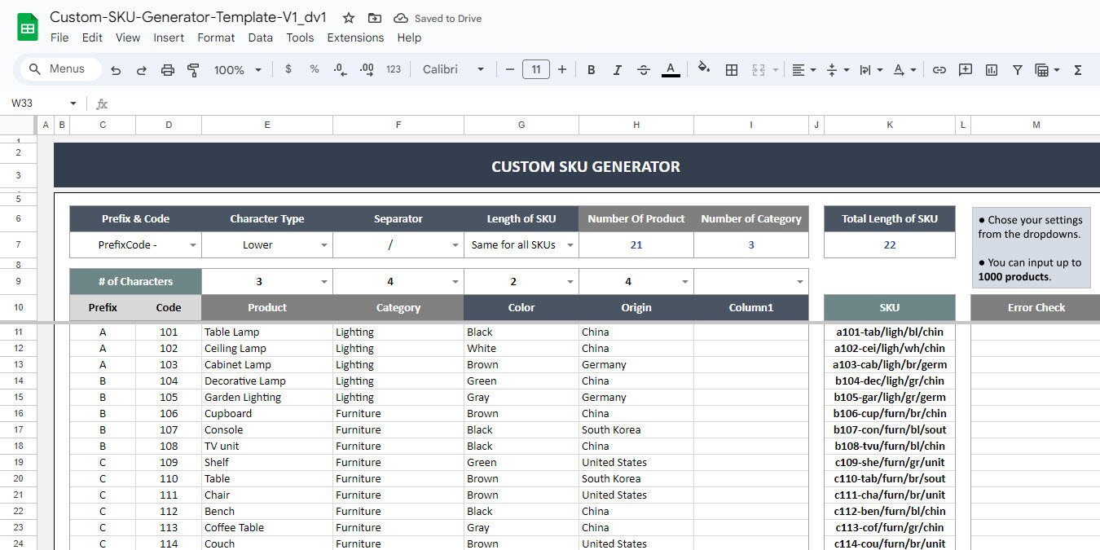
Task: Open the Data menu
Action: pyautogui.click(x=260, y=37)
